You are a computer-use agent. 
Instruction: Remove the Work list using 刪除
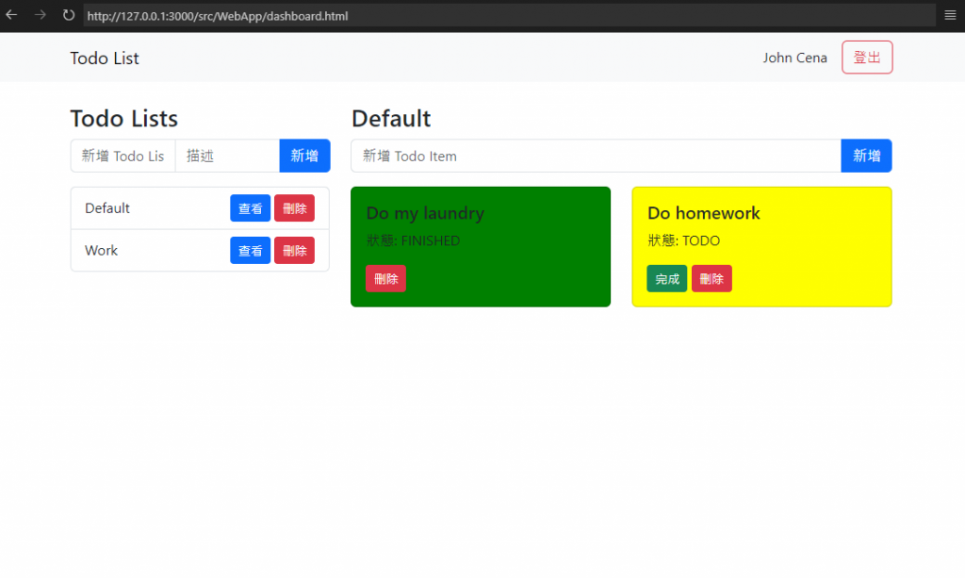tap(294, 251)
